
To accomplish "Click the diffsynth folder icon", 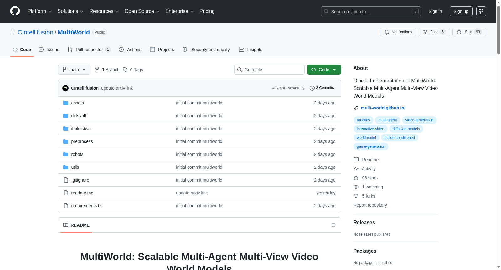I will click(x=66, y=116).
